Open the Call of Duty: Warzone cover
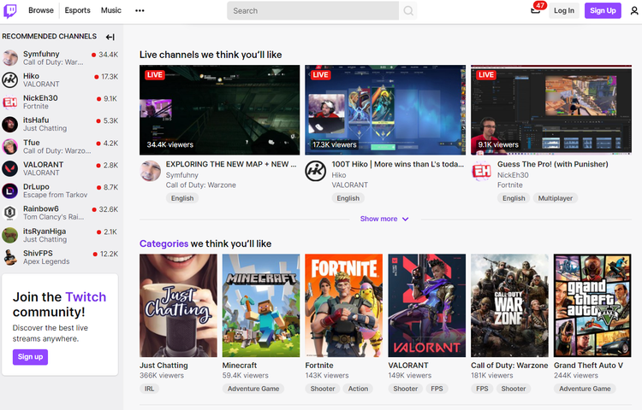Screen dimensions: 642x410 click(510, 306)
